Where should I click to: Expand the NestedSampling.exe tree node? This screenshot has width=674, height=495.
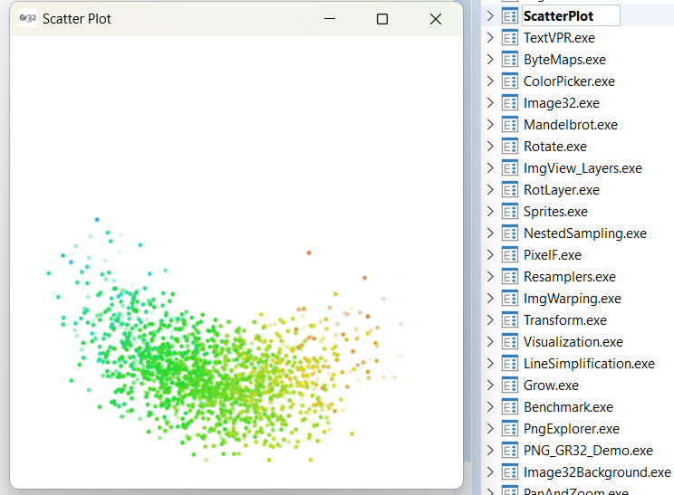pos(490,233)
